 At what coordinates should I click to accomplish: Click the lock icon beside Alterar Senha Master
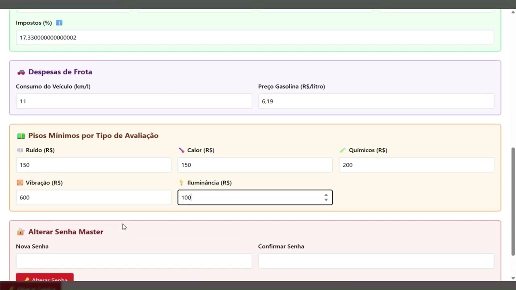[x=21, y=232]
